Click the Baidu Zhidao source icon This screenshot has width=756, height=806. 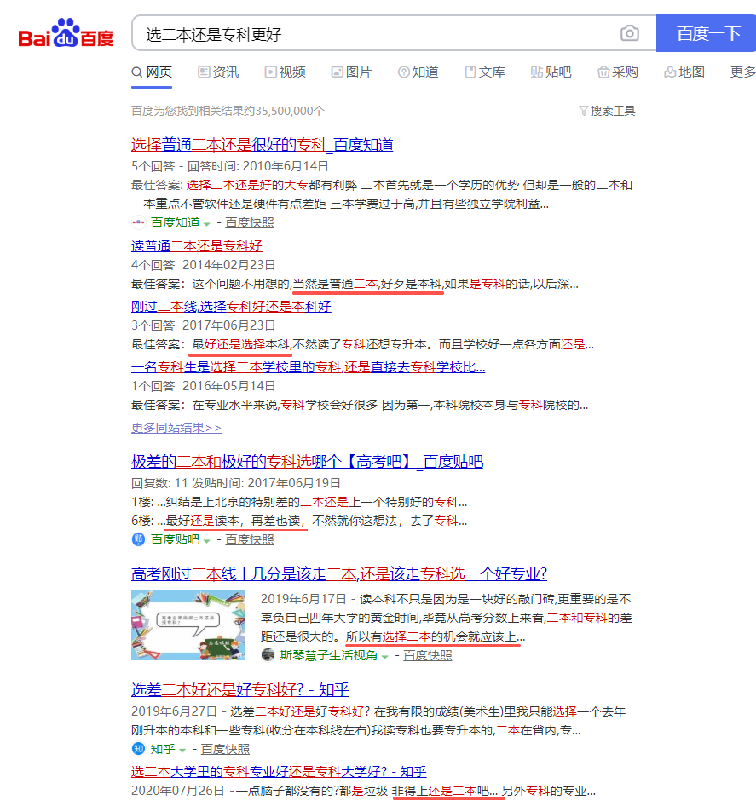[x=138, y=222]
